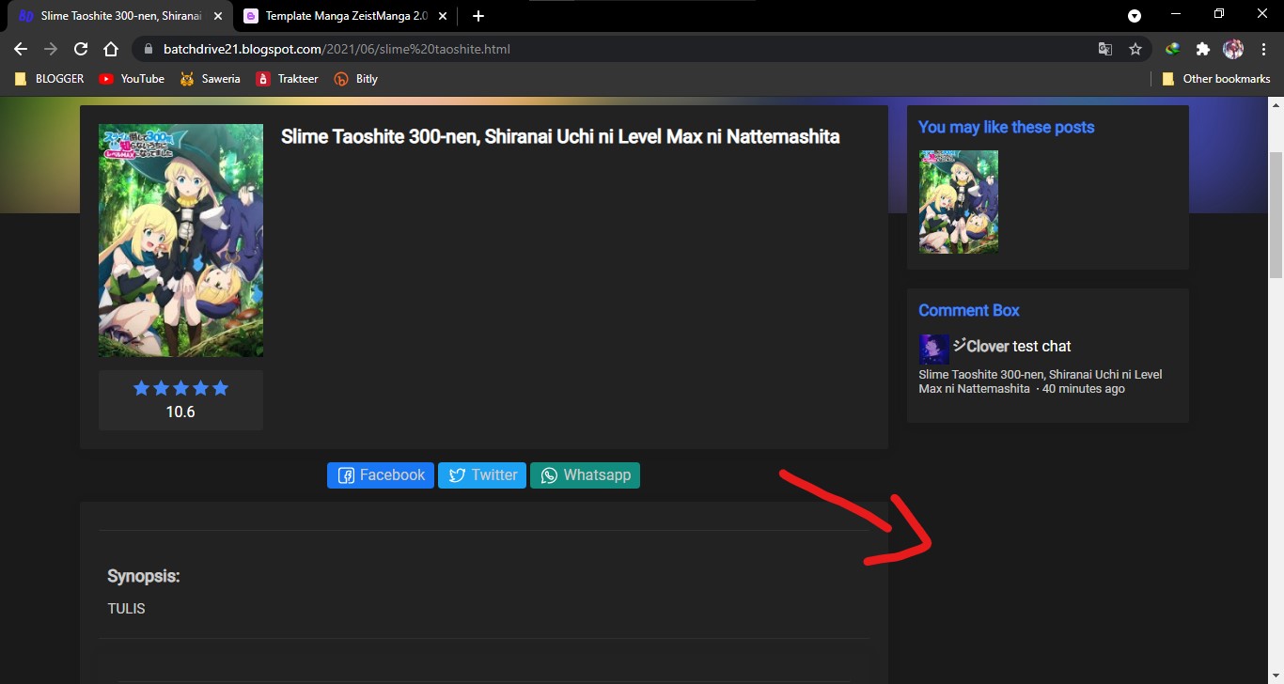The height and width of the screenshot is (684, 1284).
Task: Open a new browser tab
Action: 478,16
